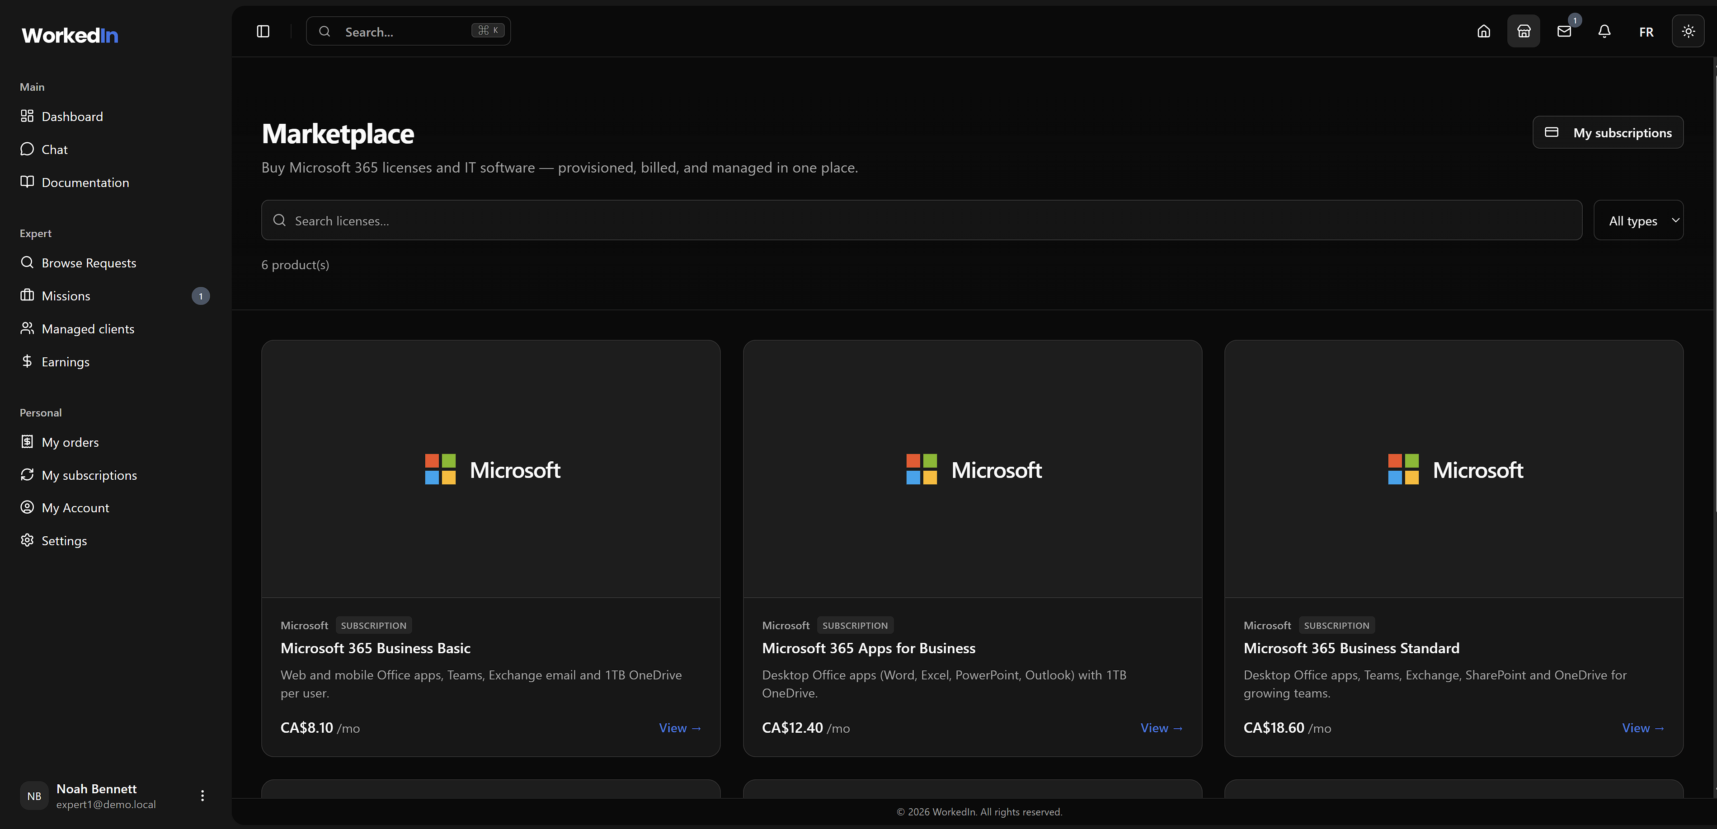Click the sidebar My subscriptions refresh icon
This screenshot has width=1717, height=829.
click(27, 474)
